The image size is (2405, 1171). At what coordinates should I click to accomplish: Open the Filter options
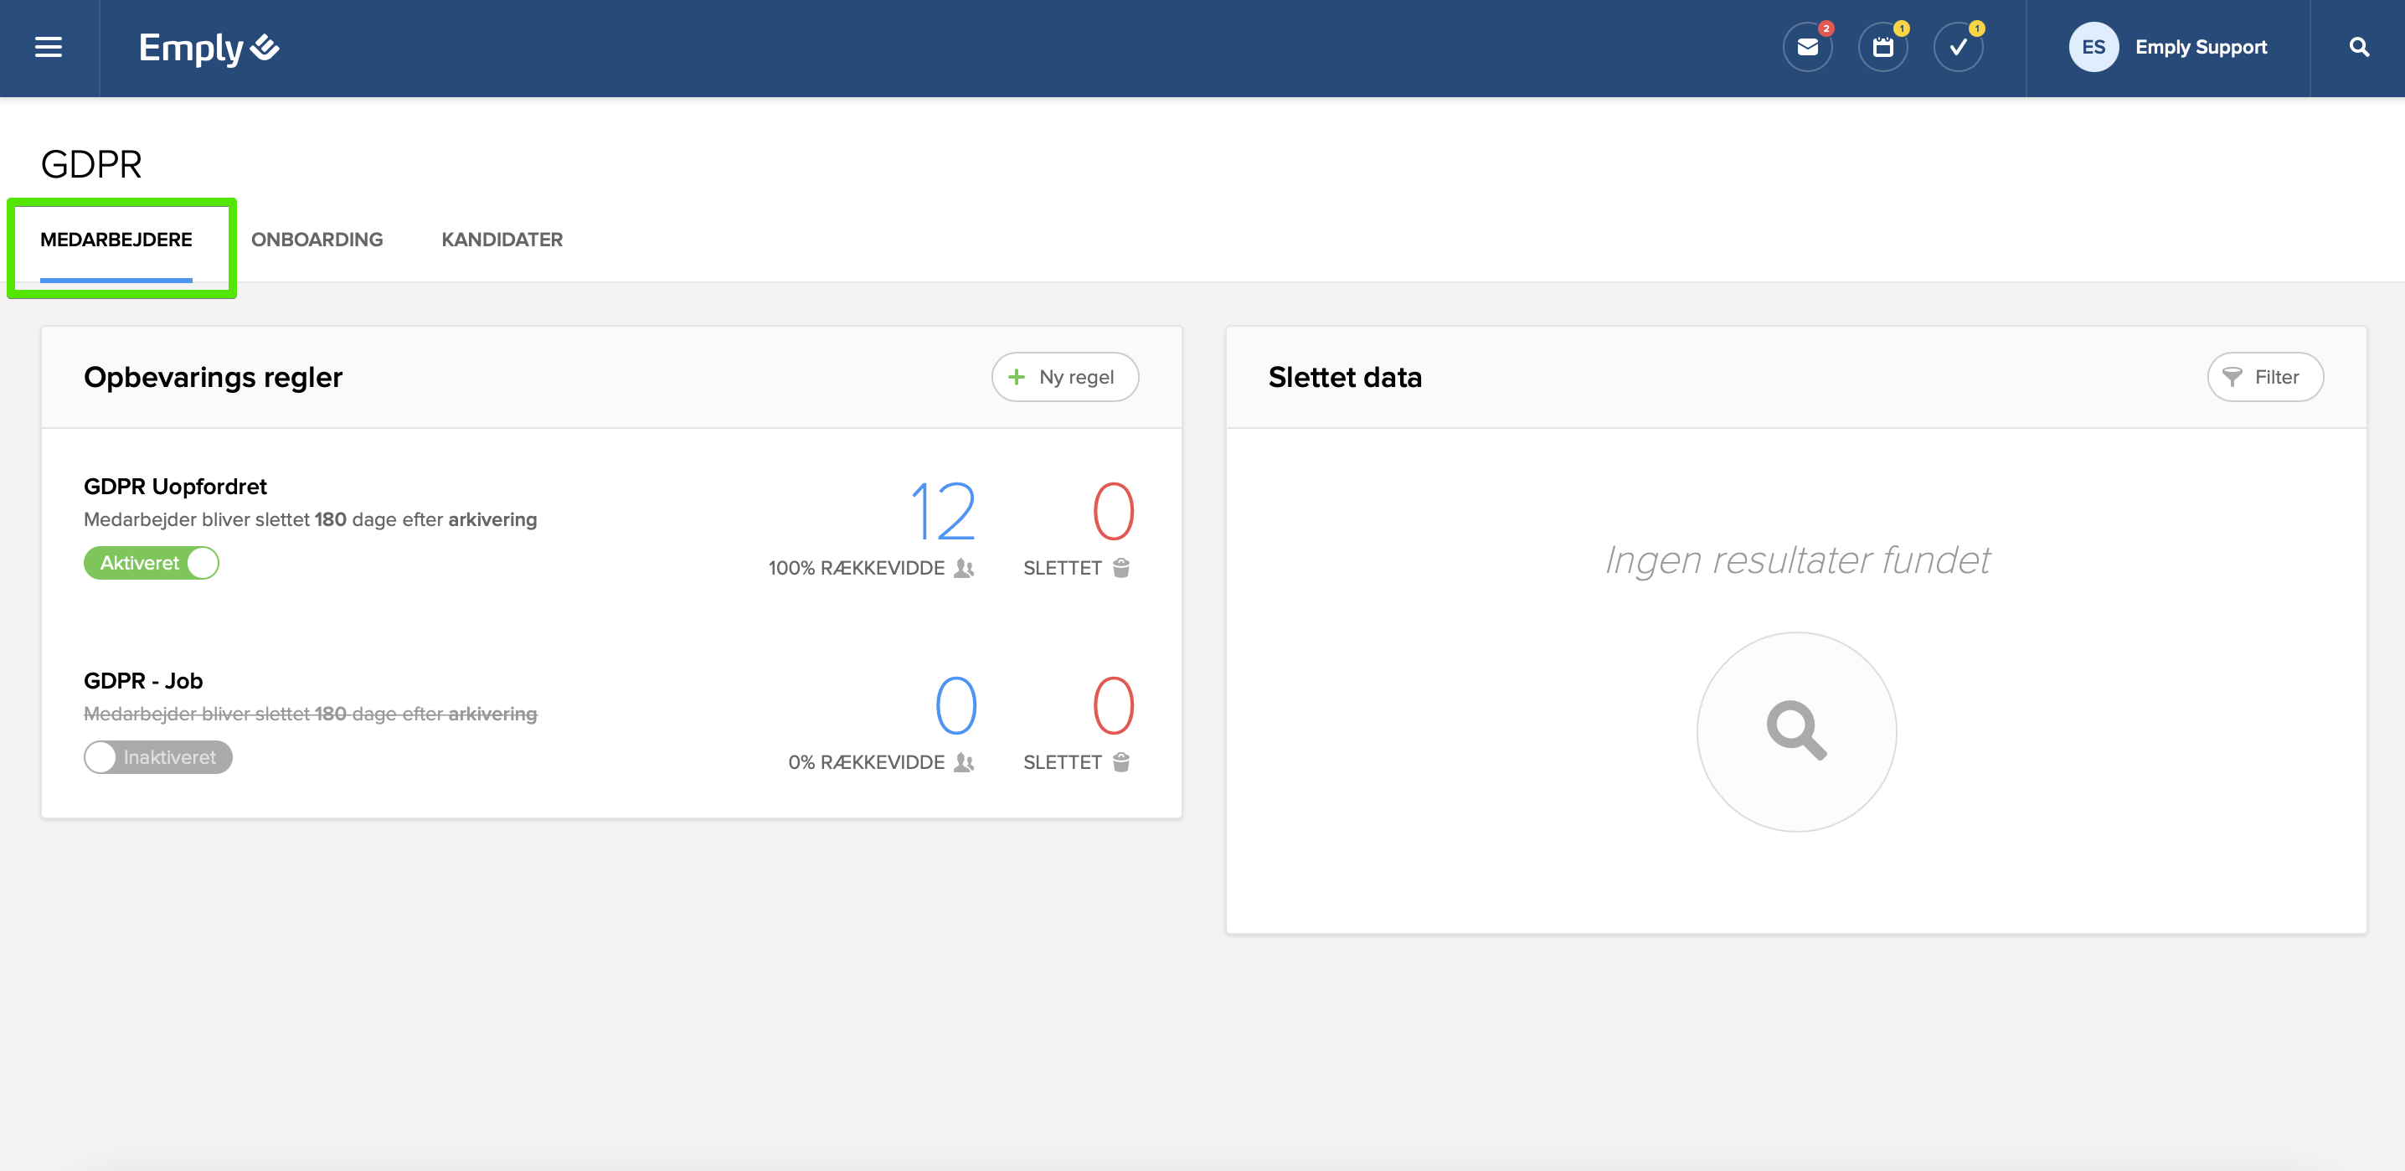2264,377
